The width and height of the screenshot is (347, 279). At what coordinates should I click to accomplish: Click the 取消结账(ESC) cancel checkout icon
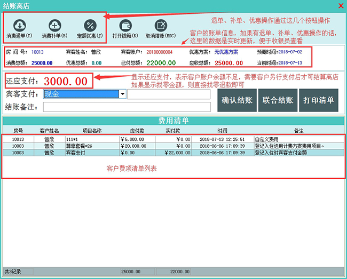[161, 26]
